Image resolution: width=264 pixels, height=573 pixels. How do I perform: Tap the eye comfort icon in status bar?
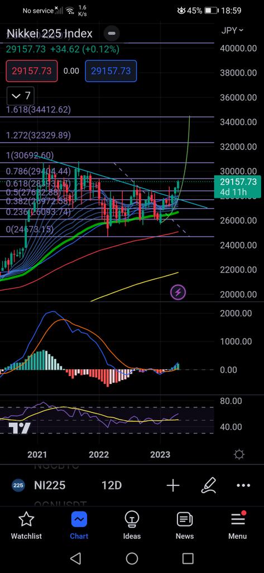pos(181,11)
